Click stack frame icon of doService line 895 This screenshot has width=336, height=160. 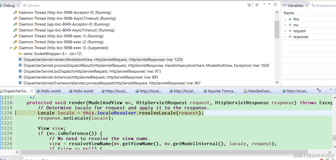tap(20, 77)
